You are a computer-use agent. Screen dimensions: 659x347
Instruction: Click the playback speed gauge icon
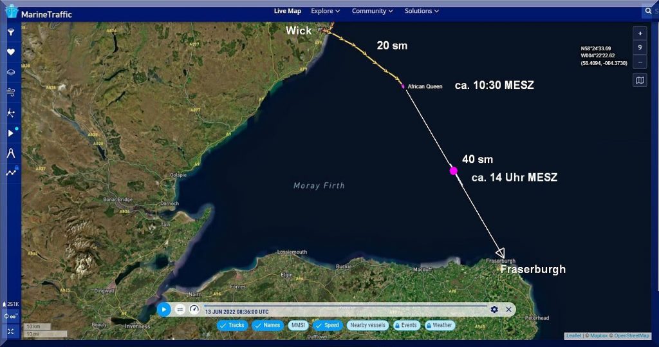(x=194, y=309)
